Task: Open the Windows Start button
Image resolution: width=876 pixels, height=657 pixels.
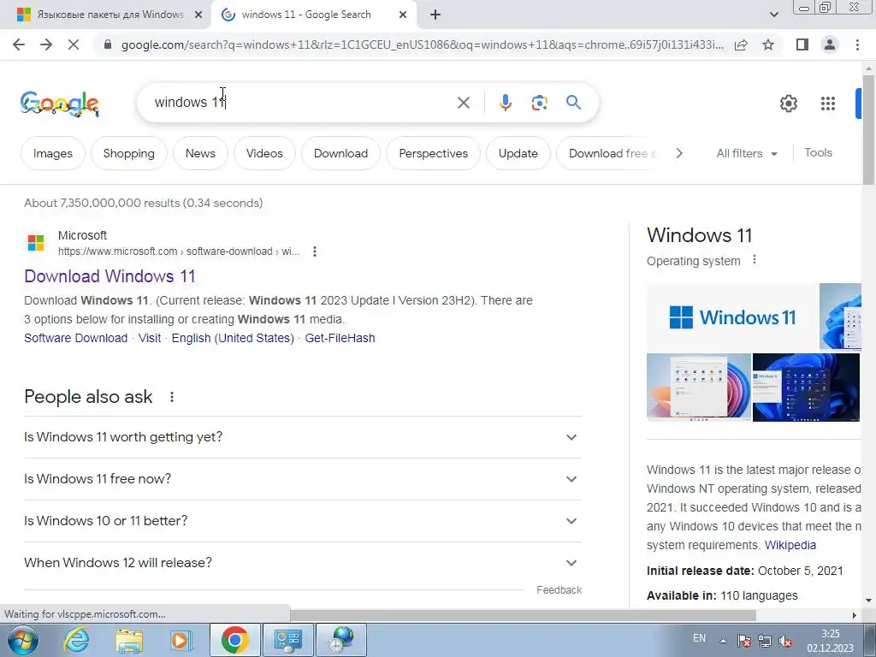Action: click(22, 640)
